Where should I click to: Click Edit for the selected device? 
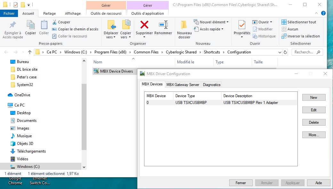[314, 110]
